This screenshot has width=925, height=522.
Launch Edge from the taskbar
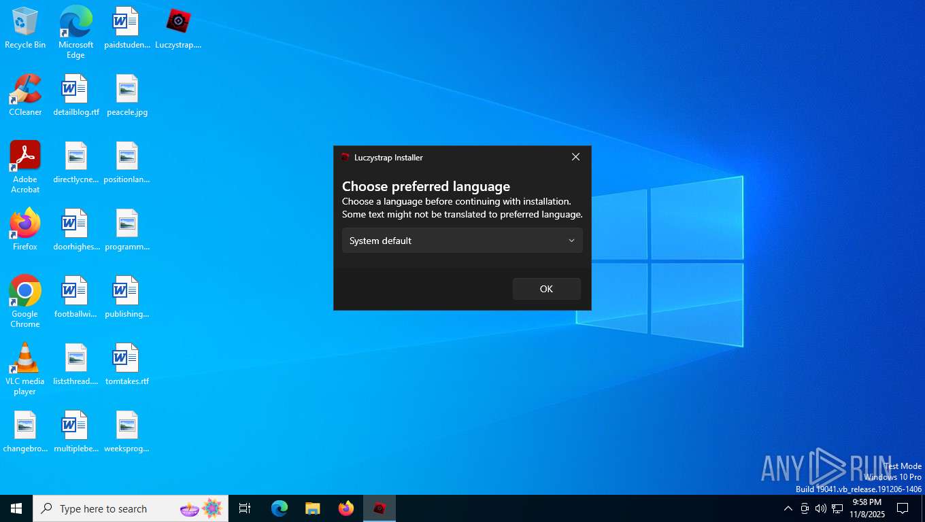279,508
